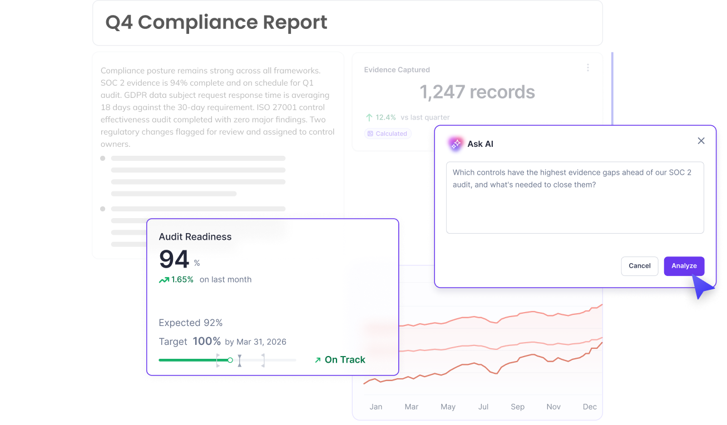Click the On Track status arrow icon
The height and width of the screenshot is (425, 727).
(x=318, y=360)
